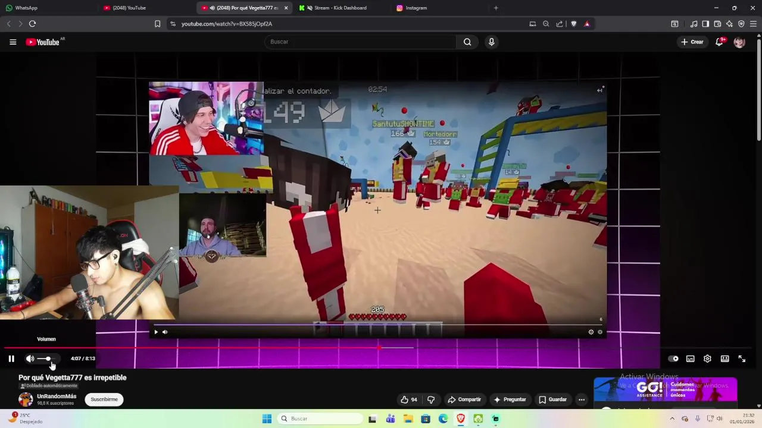Open the zoom-out magnifier in address bar

coord(546,24)
